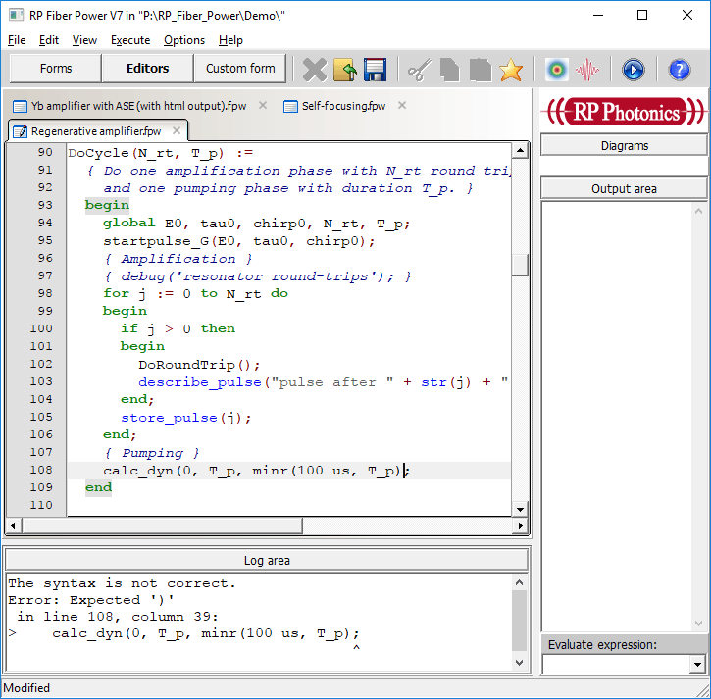This screenshot has height=699, width=711.
Task: Maximize the RP Fiber Power window
Action: tap(642, 15)
